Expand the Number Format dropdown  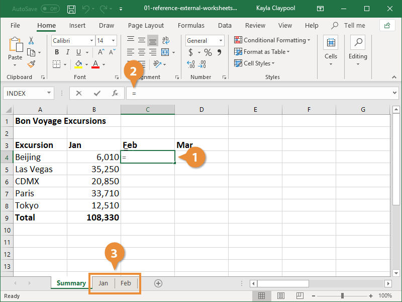tap(221, 40)
